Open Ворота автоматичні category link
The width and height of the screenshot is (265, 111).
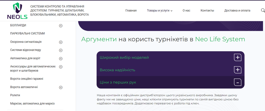24,87
